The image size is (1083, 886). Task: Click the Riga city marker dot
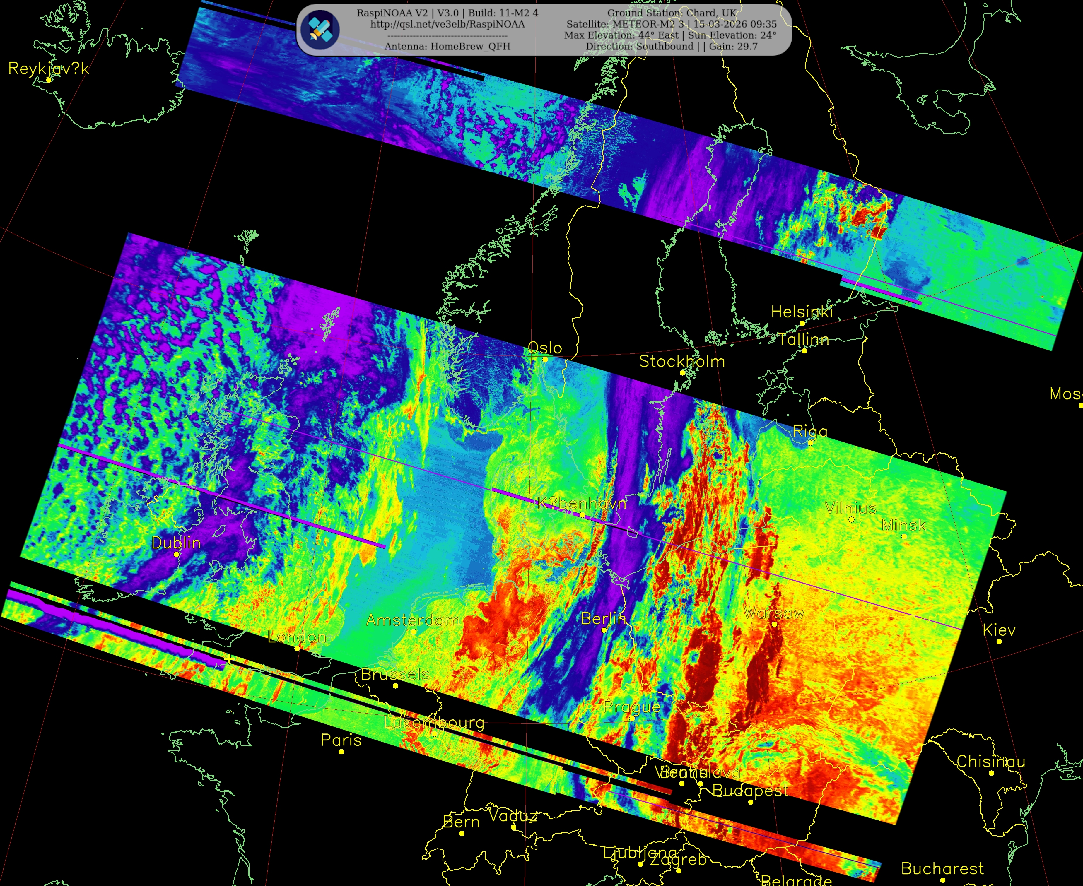[x=810, y=443]
